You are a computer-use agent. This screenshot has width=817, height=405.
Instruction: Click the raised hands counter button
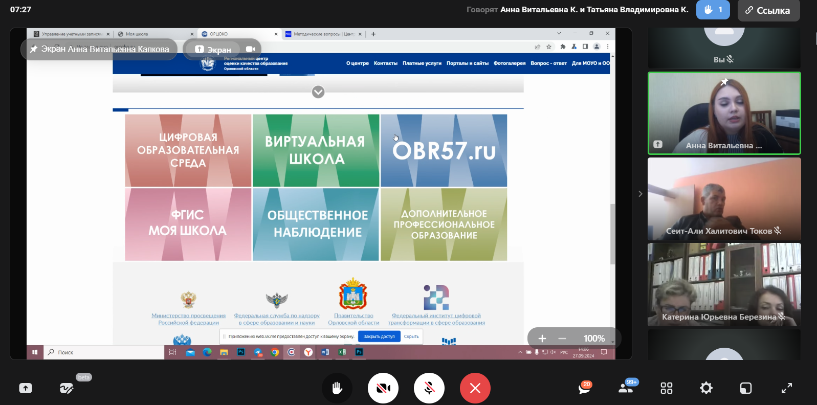tap(713, 10)
